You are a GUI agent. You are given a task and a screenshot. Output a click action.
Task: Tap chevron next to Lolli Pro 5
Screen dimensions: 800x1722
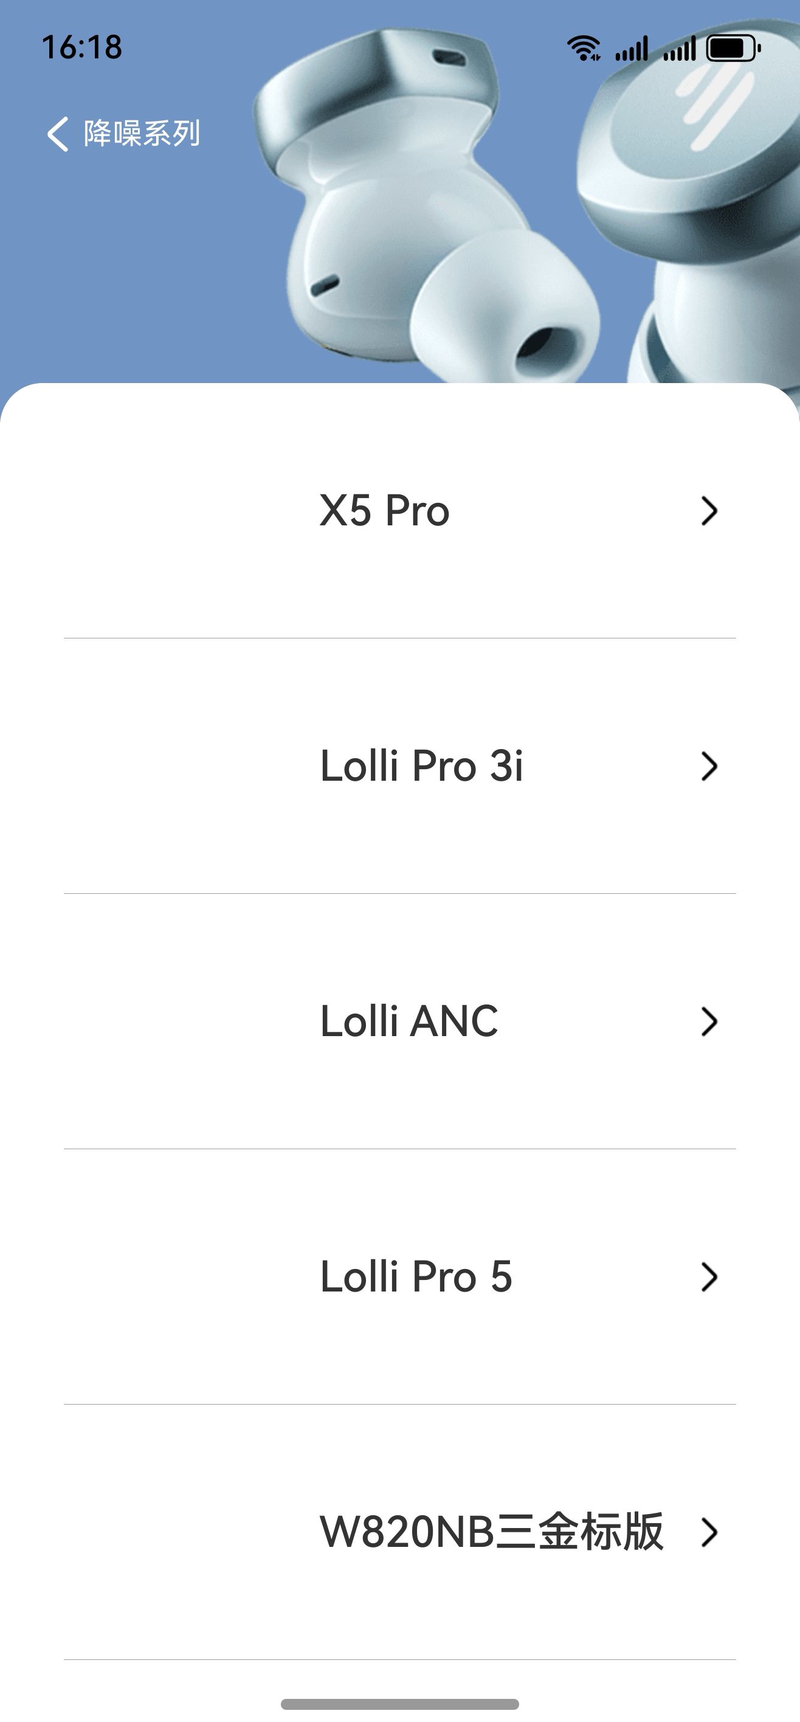pos(709,1277)
